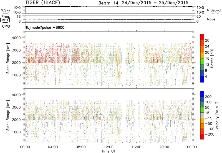Click the '12:00' time tick label
Screen dimensions: 222x153
coord(109,147)
